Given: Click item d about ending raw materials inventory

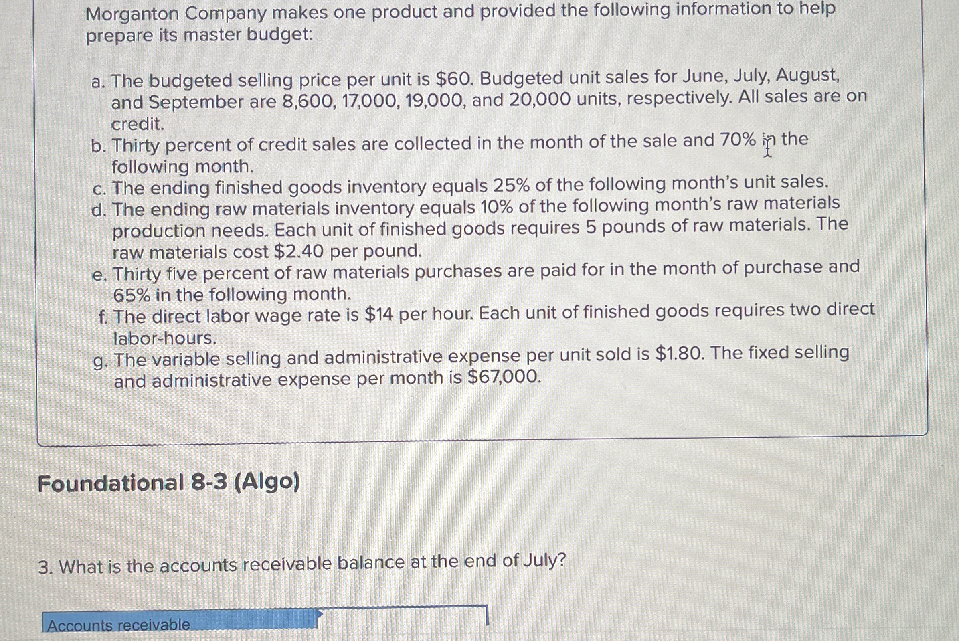Looking at the screenshot, I should coord(469,228).
